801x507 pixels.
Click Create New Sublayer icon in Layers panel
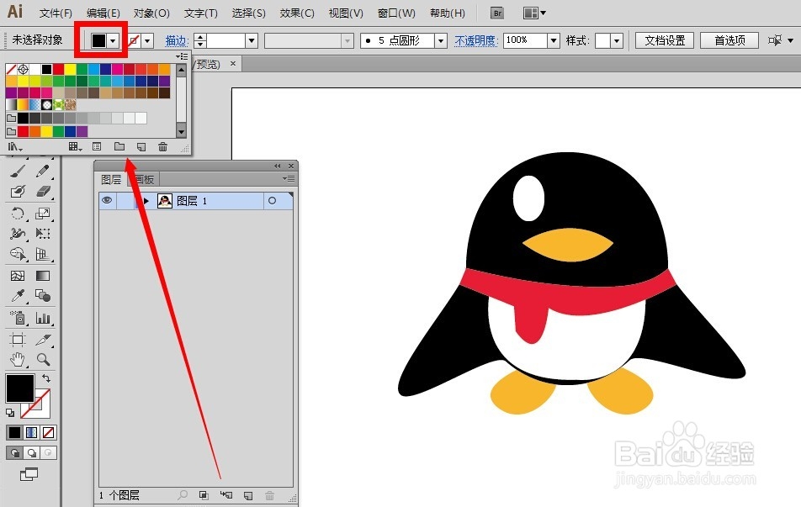(225, 495)
